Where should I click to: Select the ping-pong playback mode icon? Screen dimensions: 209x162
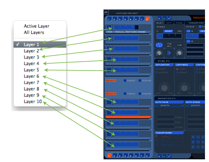[x=169, y=45]
